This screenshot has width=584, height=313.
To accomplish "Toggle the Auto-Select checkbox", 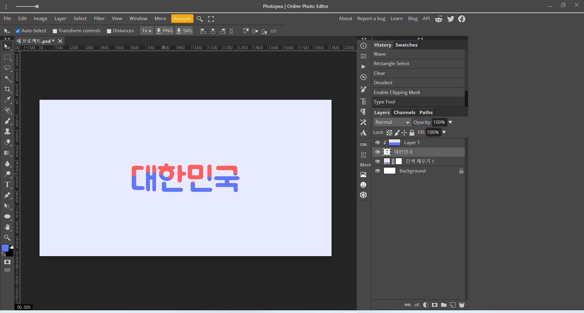I will click(x=18, y=31).
